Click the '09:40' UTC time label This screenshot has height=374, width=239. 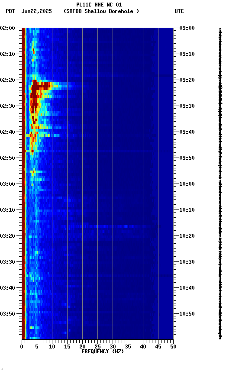(x=187, y=132)
